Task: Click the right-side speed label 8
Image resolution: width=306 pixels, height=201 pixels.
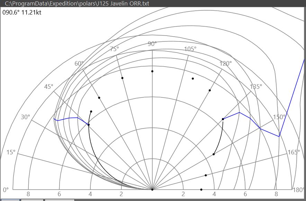Action: (x=276, y=194)
